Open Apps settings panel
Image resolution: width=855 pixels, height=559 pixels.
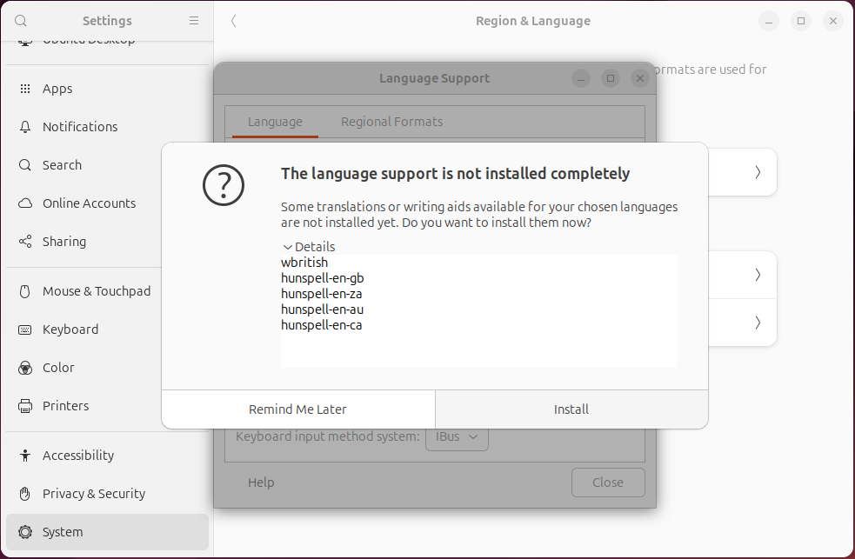[108, 89]
